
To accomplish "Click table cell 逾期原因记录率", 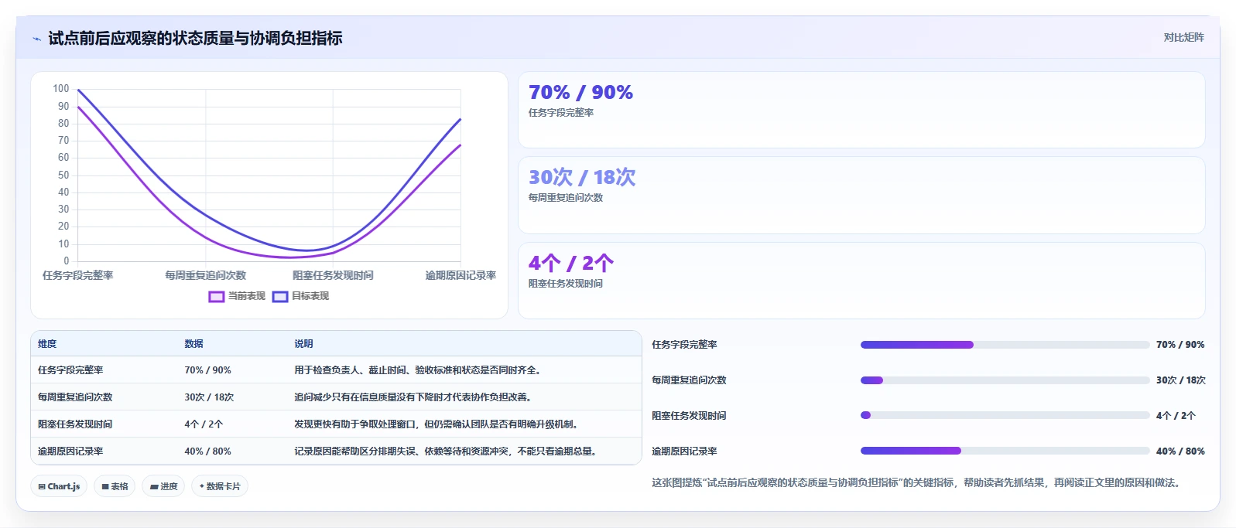I will coord(70,451).
